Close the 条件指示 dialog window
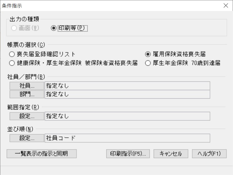 pyautogui.click(x=226, y=6)
